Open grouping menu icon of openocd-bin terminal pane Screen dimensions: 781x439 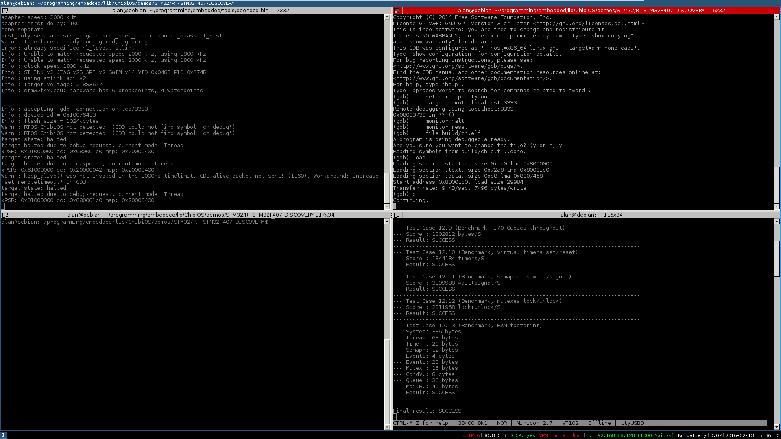coord(5,11)
